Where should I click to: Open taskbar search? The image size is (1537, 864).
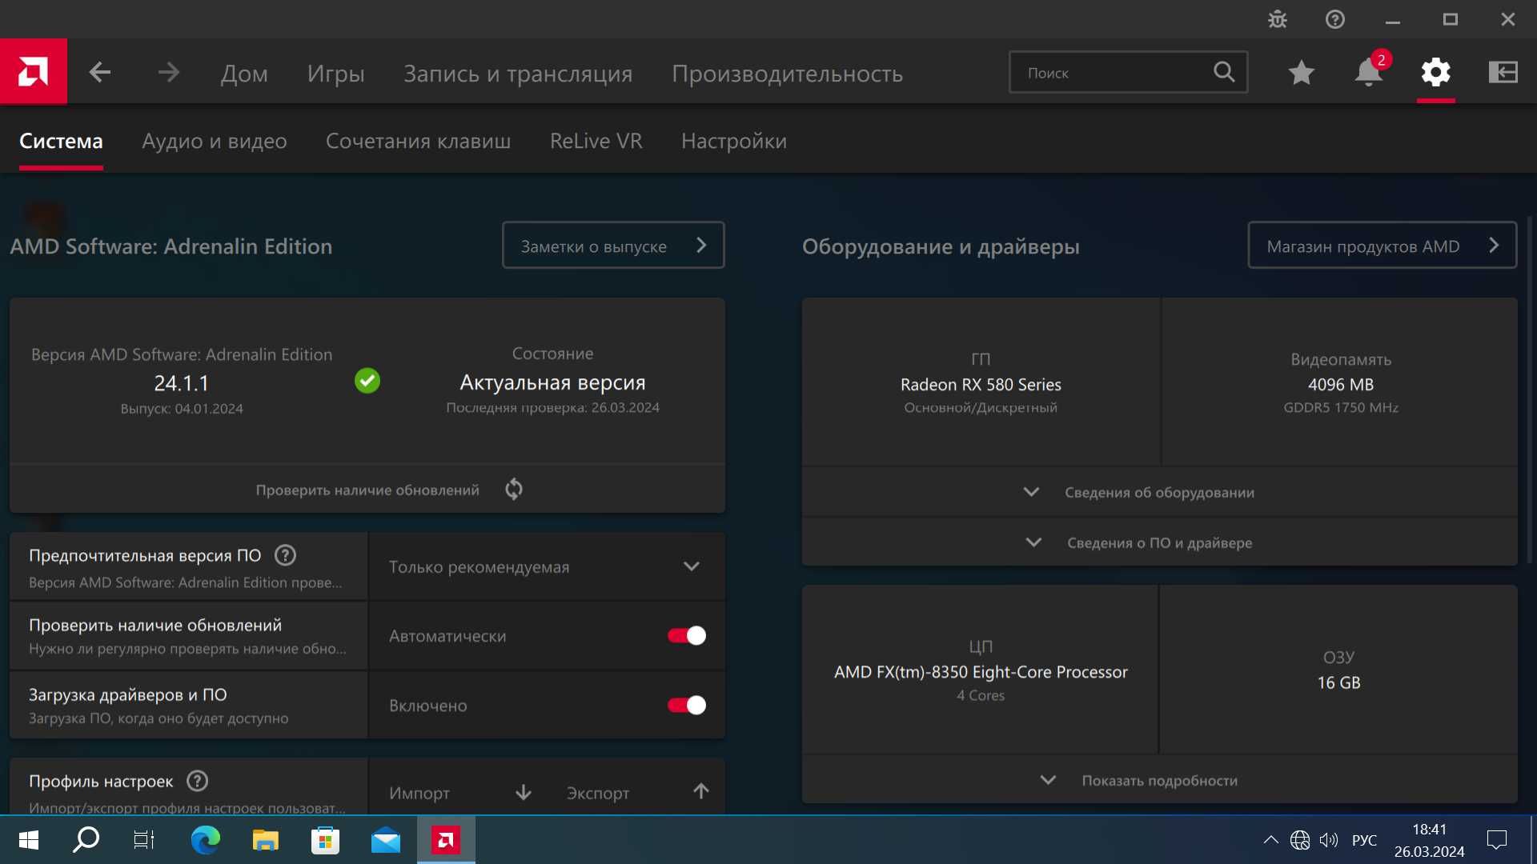click(86, 840)
